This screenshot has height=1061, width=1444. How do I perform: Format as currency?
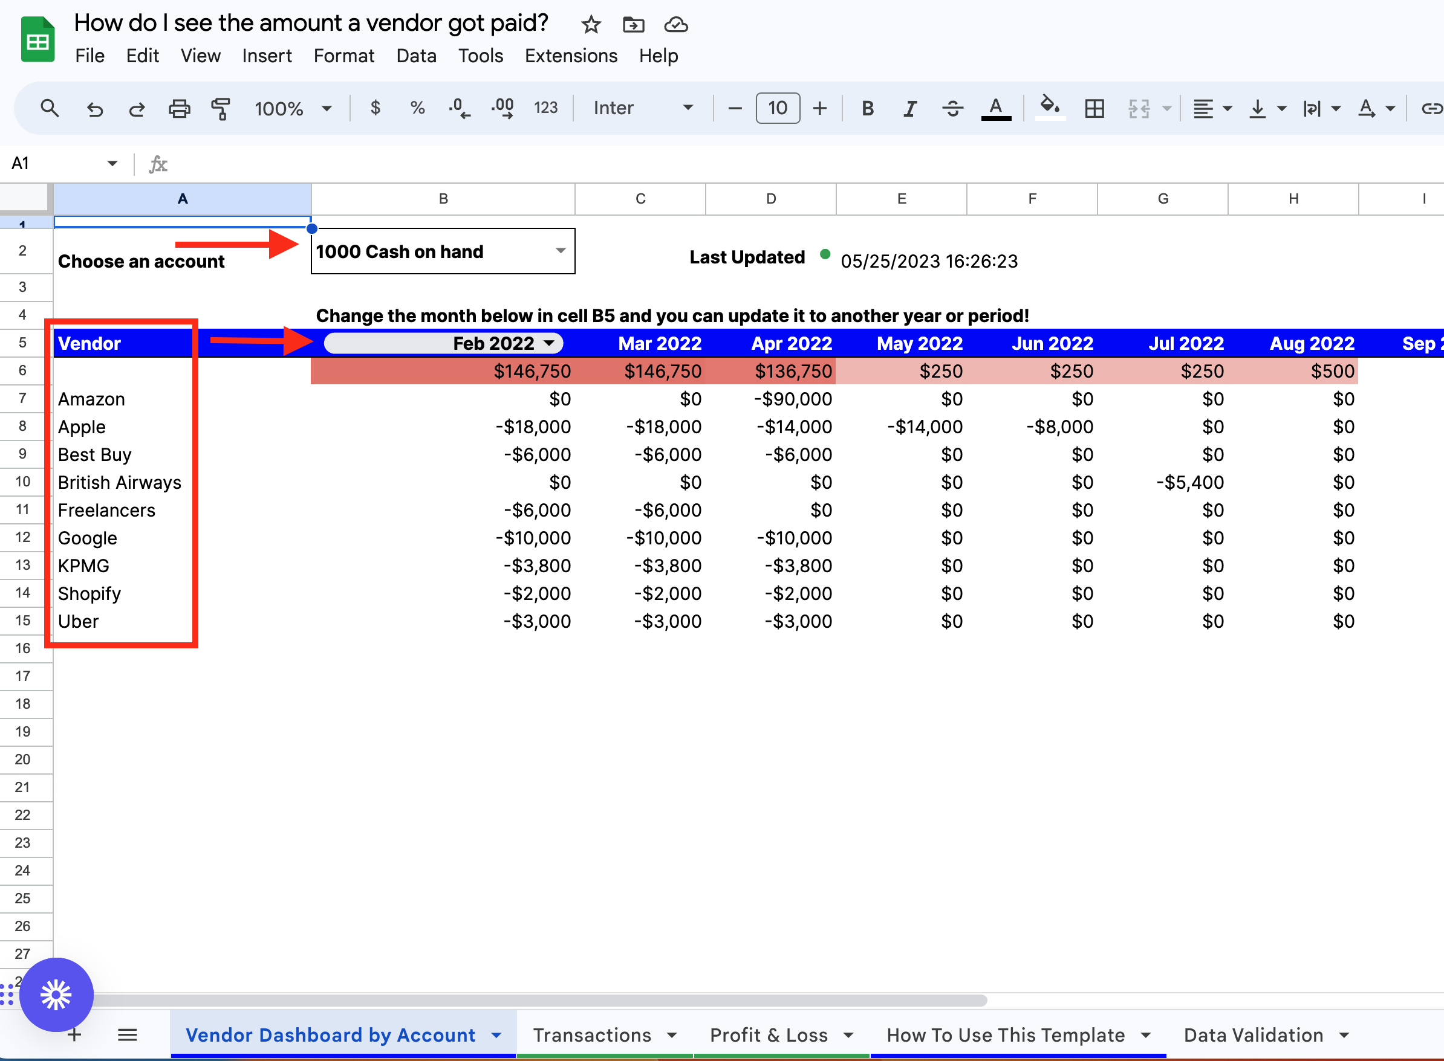376,108
